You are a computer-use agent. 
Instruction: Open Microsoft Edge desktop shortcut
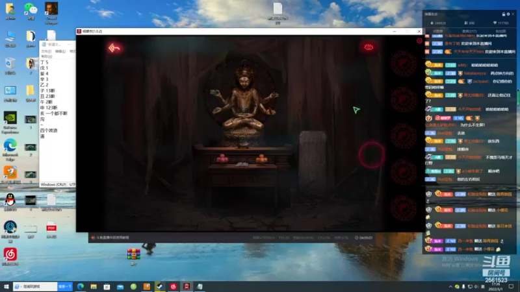(x=10, y=150)
